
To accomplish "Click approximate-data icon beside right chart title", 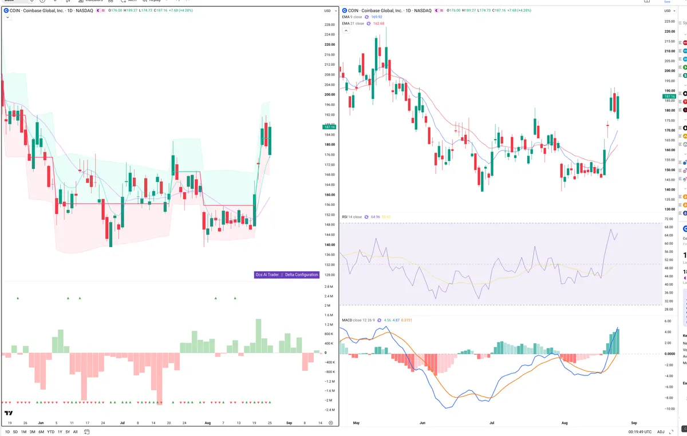I will (x=442, y=10).
